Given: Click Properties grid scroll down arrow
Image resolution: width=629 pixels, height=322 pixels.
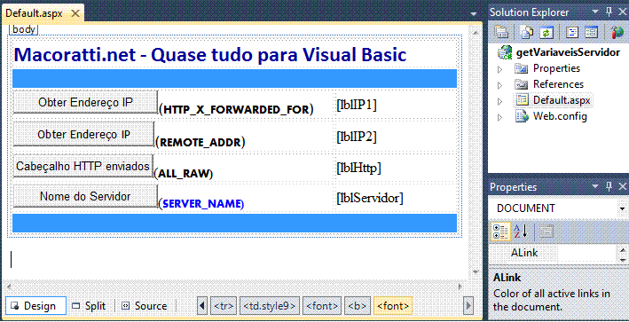Looking at the screenshot, I should pyautogui.click(x=622, y=259).
